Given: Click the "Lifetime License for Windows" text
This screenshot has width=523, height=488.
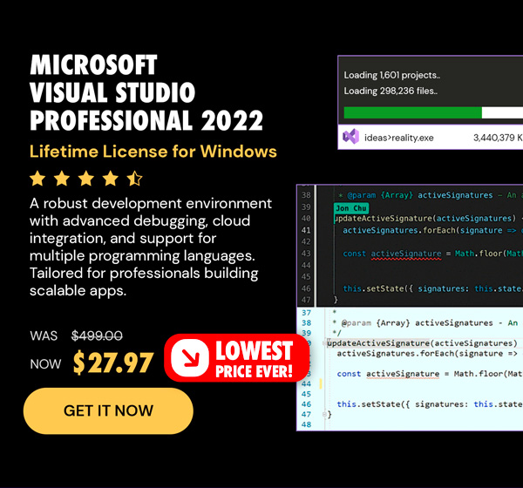Looking at the screenshot, I should coord(153,152).
